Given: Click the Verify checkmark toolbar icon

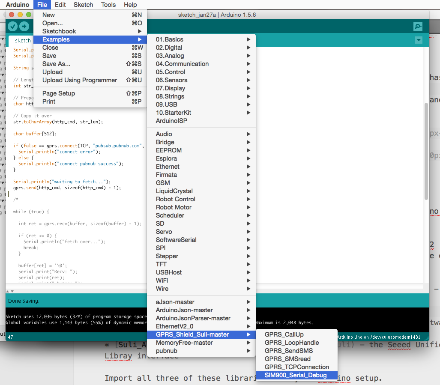Looking at the screenshot, I should tap(12, 27).
